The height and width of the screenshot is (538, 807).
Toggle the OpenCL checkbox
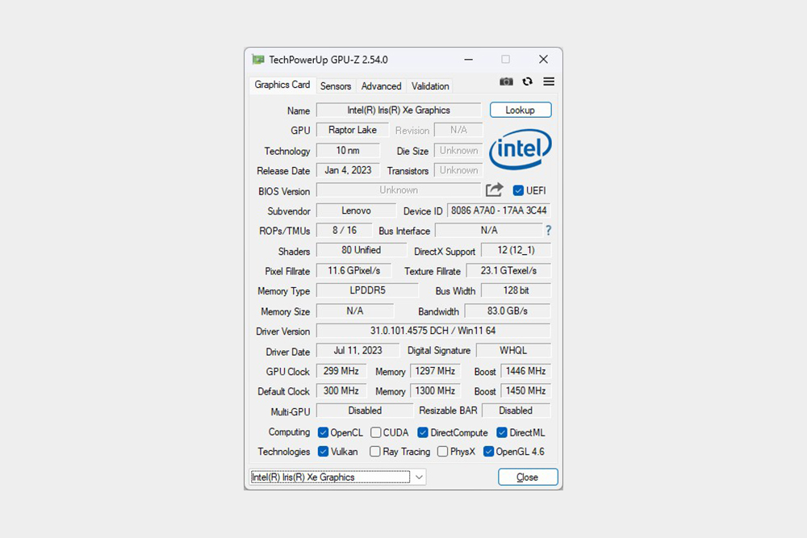click(x=324, y=432)
